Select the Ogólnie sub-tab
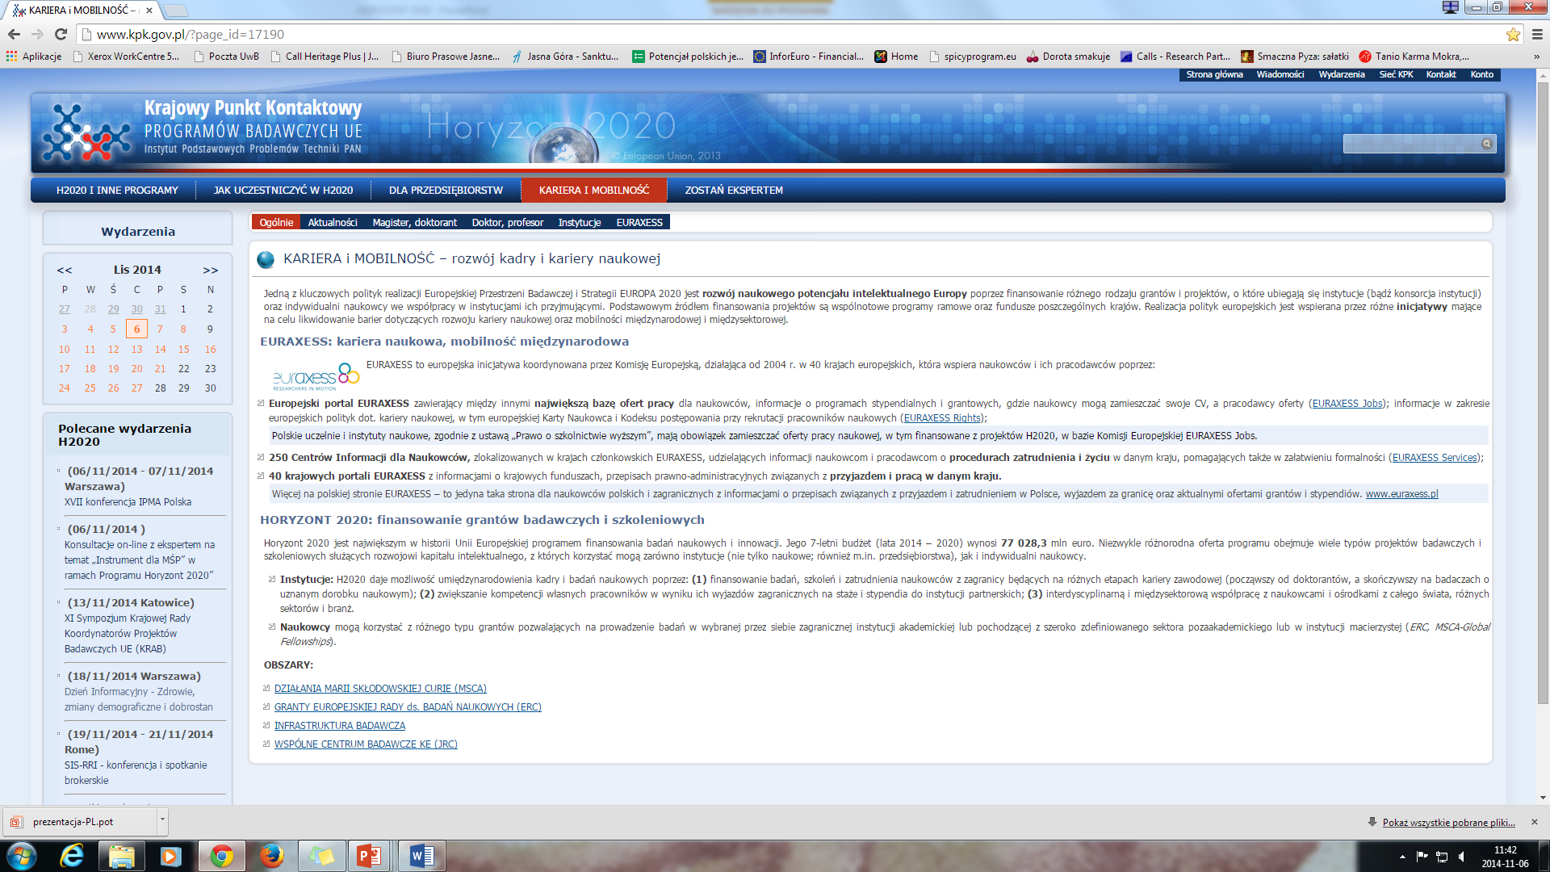This screenshot has width=1550, height=872. pyautogui.click(x=276, y=223)
